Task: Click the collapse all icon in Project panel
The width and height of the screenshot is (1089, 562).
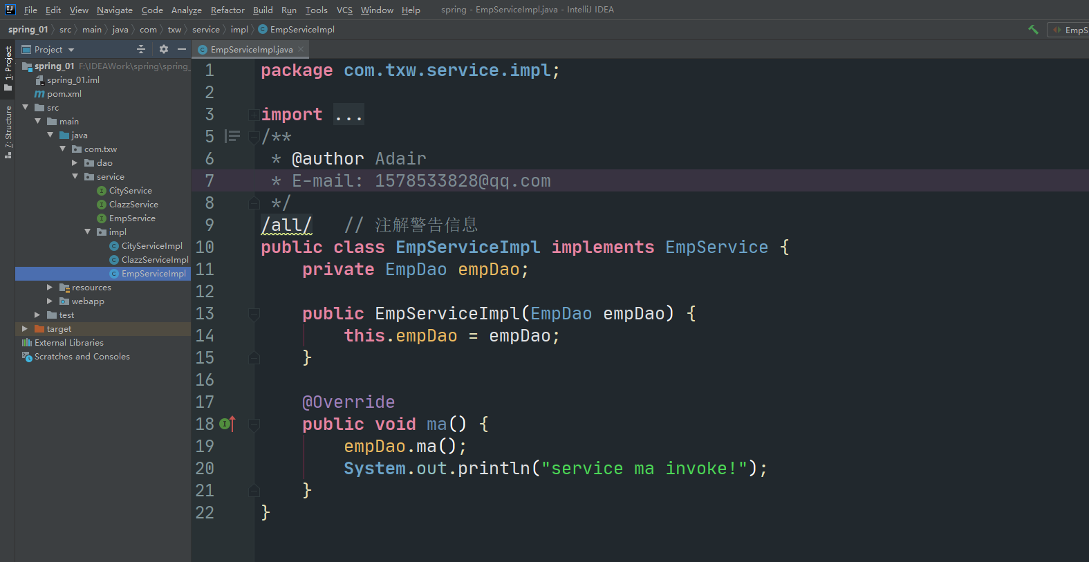Action: pos(141,49)
